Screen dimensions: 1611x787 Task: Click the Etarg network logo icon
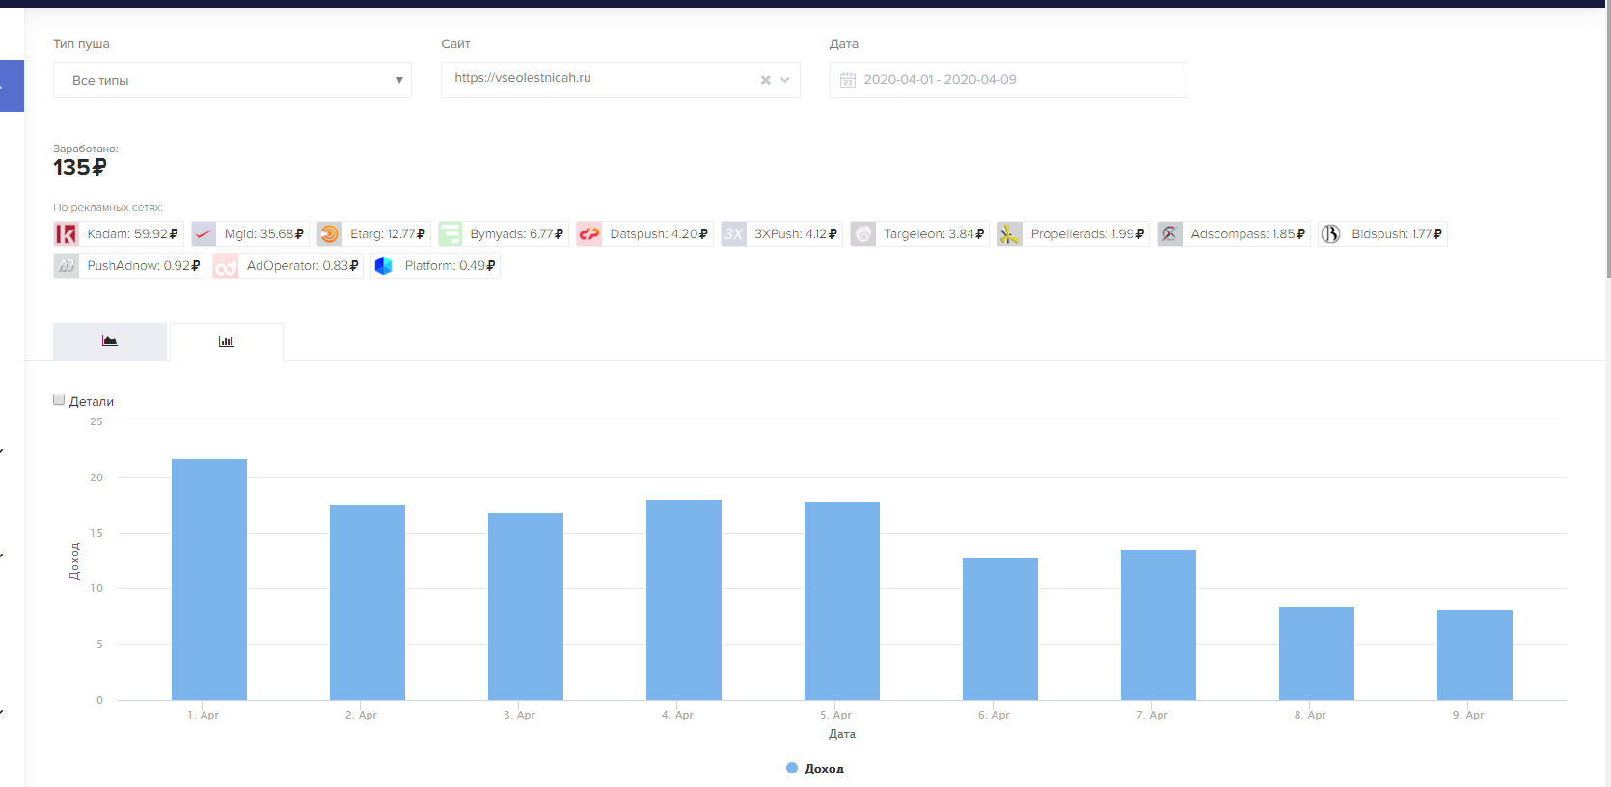(x=329, y=234)
